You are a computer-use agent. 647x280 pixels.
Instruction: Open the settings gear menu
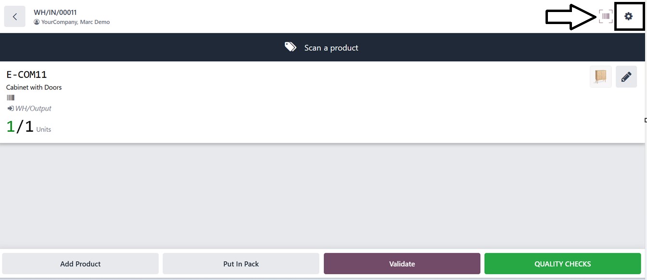point(628,16)
